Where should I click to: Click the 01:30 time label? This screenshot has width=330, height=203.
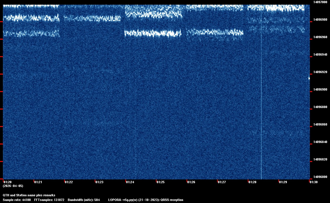[x=314, y=182]
